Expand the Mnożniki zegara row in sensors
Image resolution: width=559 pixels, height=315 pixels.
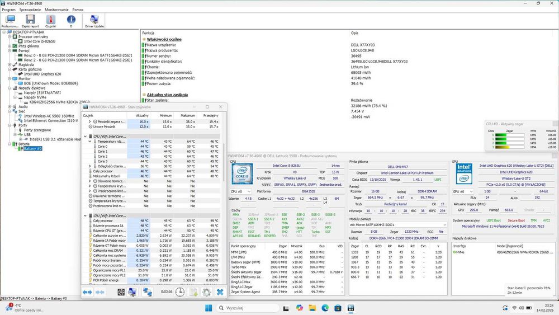pyautogui.click(x=90, y=121)
